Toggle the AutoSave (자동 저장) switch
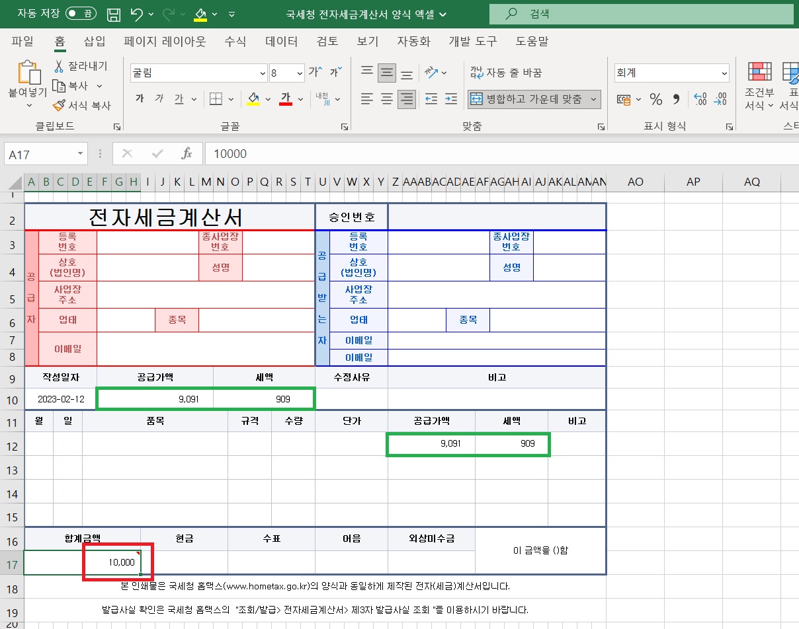799x629 pixels. (x=81, y=14)
